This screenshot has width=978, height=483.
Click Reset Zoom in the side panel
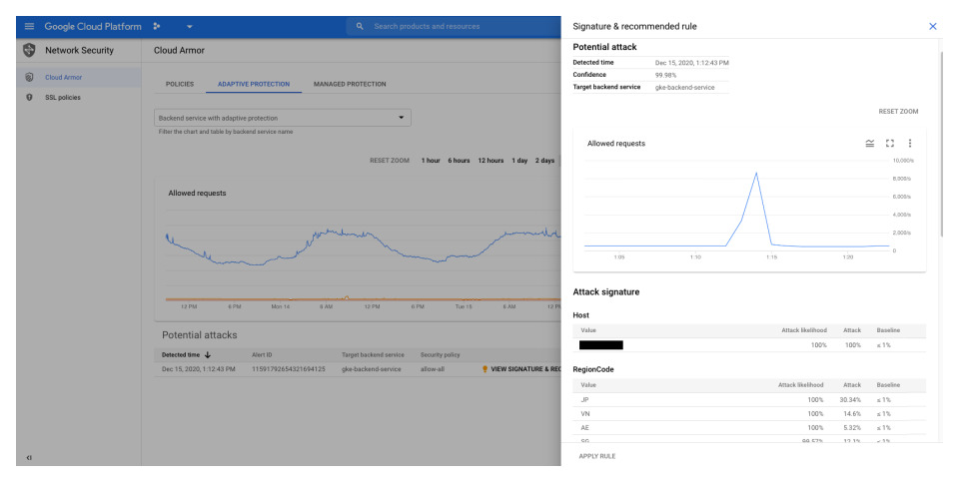[x=898, y=112]
